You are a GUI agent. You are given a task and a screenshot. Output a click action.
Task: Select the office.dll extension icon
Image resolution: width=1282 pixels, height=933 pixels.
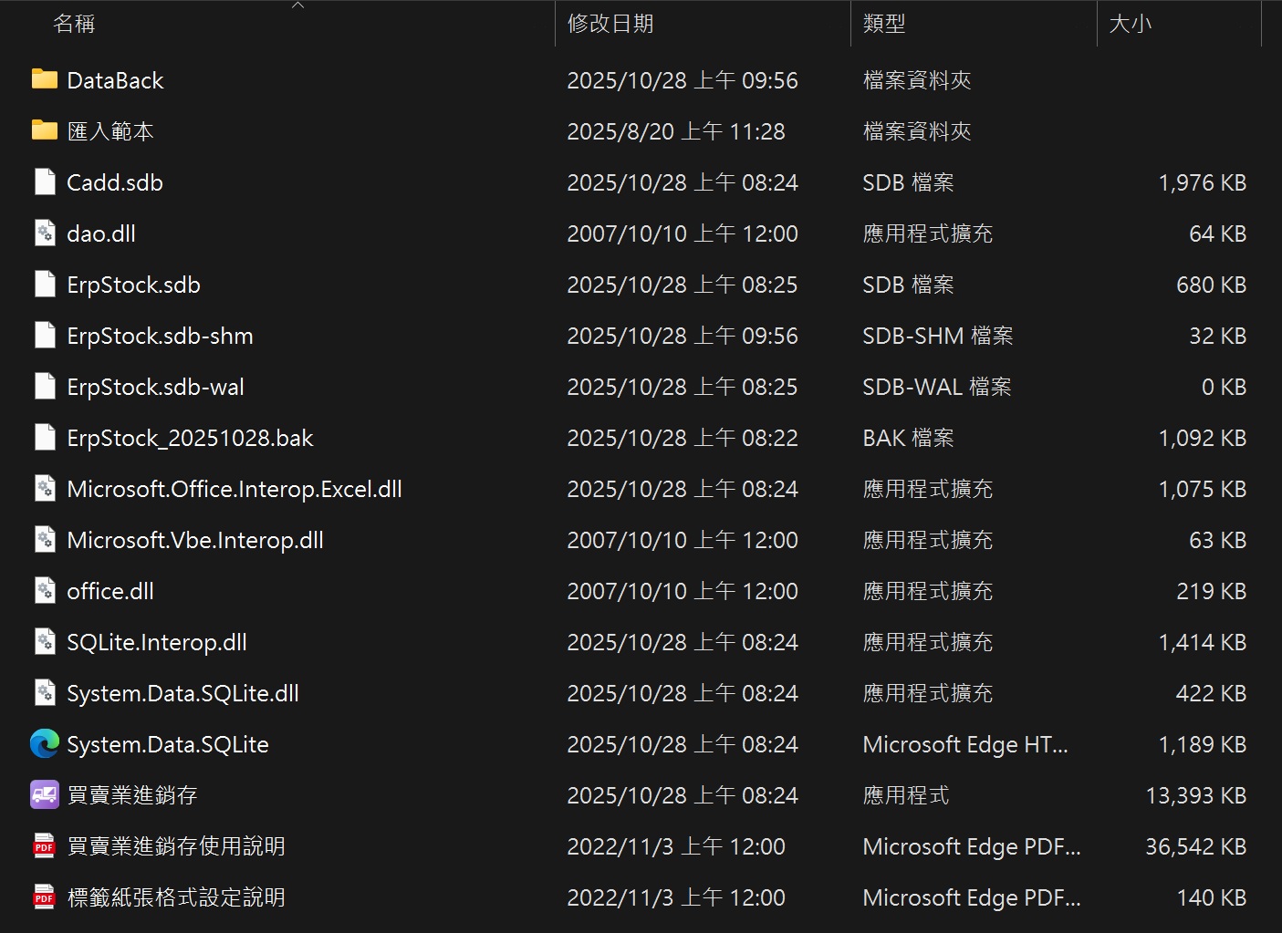tap(45, 590)
